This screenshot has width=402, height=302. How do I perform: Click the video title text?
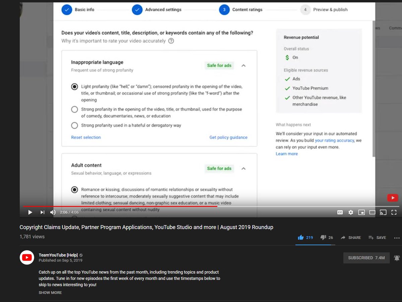146,227
